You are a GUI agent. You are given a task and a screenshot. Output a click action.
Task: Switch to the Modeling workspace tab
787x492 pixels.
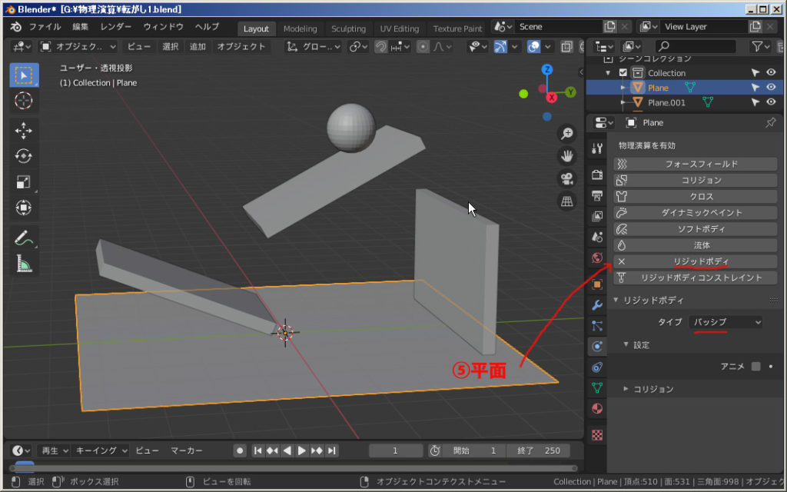[300, 27]
